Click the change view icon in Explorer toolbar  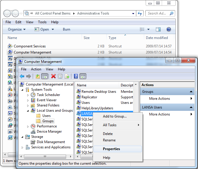click(142, 29)
